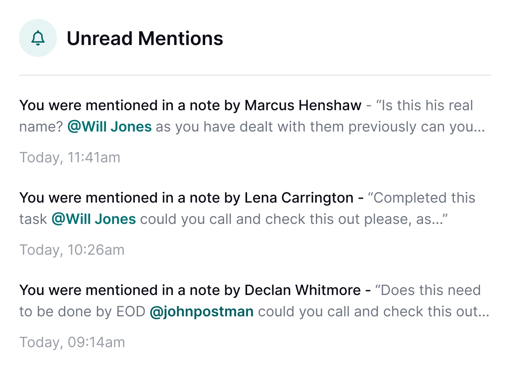This screenshot has width=510, height=372.
Task: Open Declan Whitmore's author name
Action: coord(302,290)
